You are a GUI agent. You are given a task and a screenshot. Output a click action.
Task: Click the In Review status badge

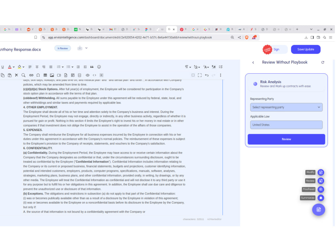pos(62,48)
